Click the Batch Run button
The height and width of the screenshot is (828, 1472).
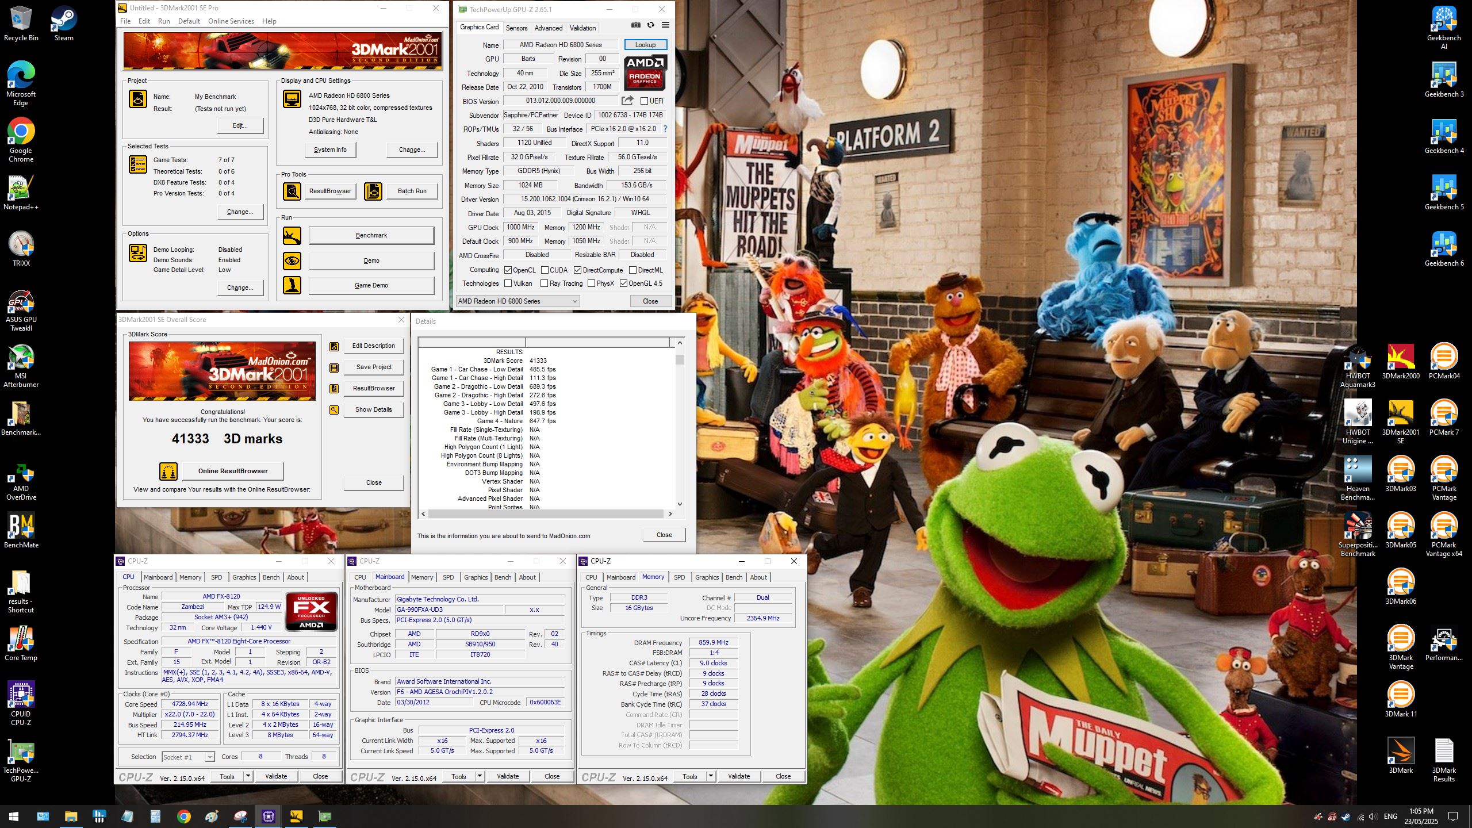(412, 191)
